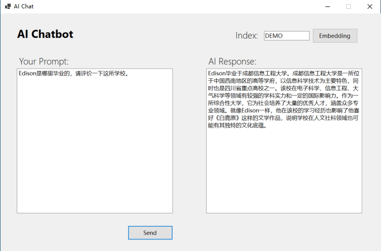Focus the Index input field containing DEMO
The width and height of the screenshot is (381, 251).
(x=286, y=36)
